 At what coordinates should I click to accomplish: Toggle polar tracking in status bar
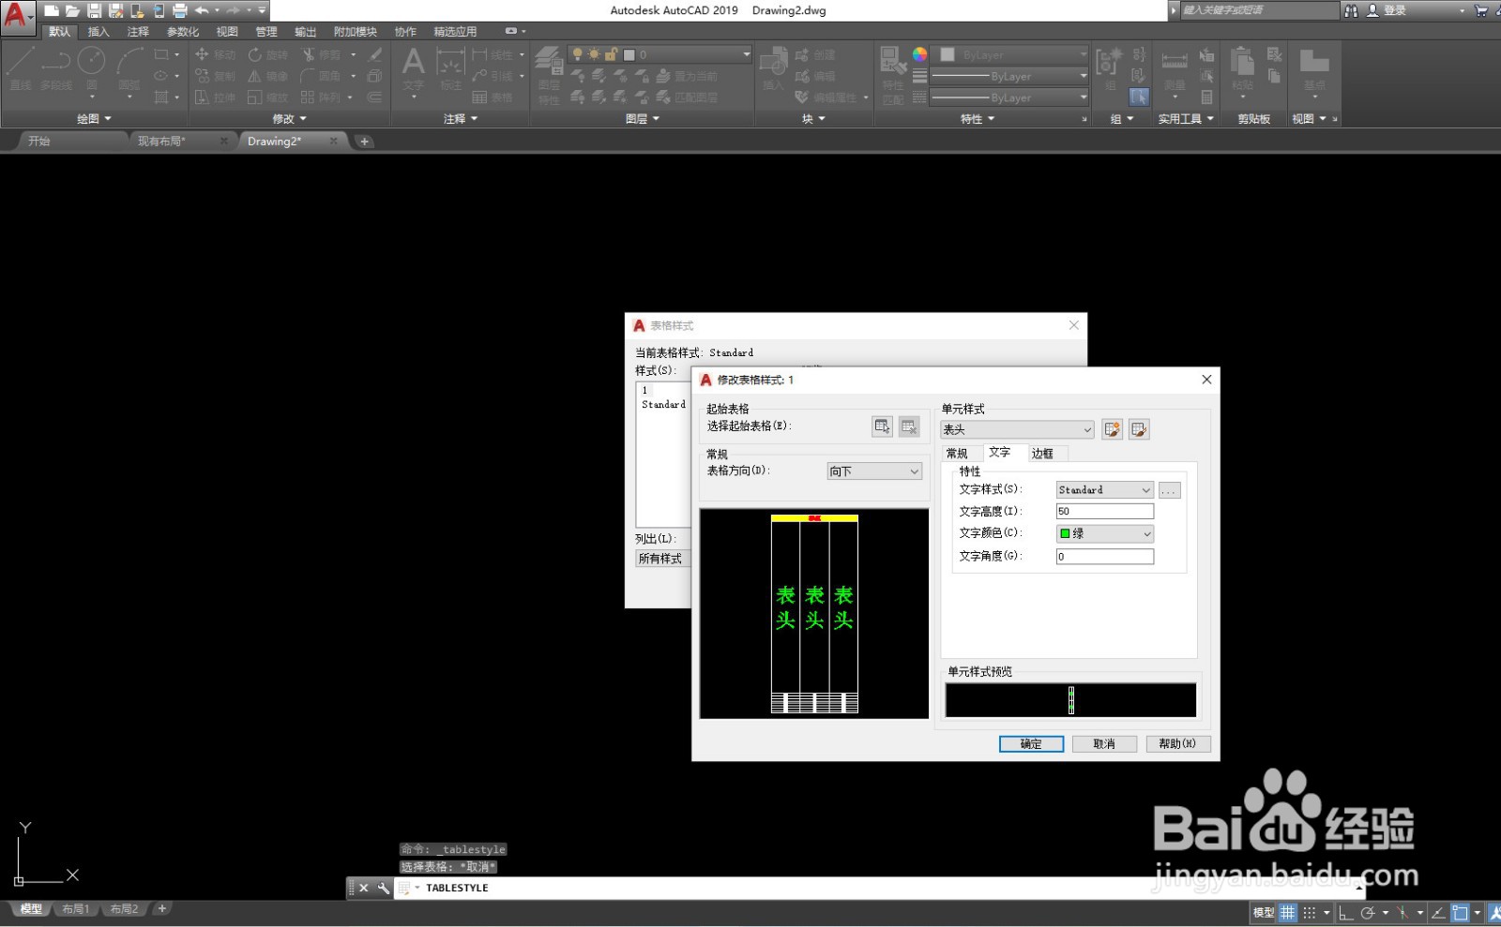[1368, 912]
